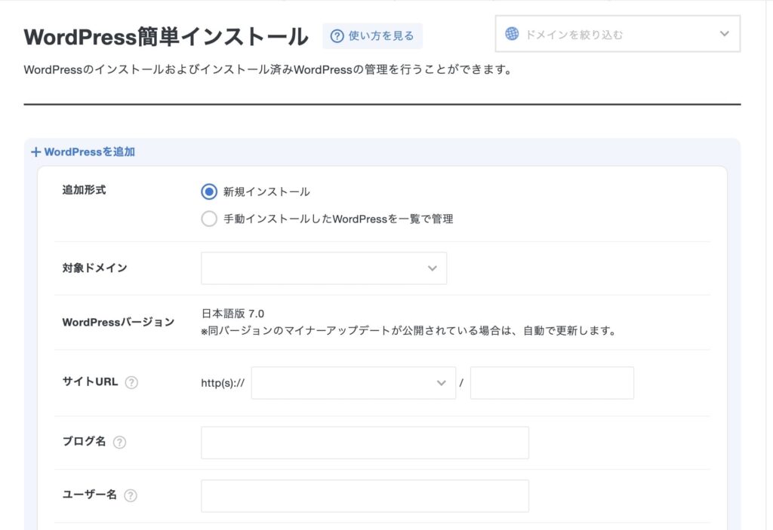Click the plus icon beside WordPressを追加
This screenshot has height=530, width=773.
36,152
